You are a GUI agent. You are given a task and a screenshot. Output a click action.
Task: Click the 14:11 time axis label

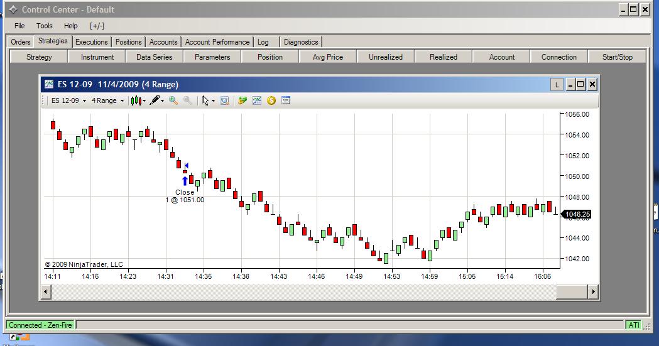click(53, 276)
